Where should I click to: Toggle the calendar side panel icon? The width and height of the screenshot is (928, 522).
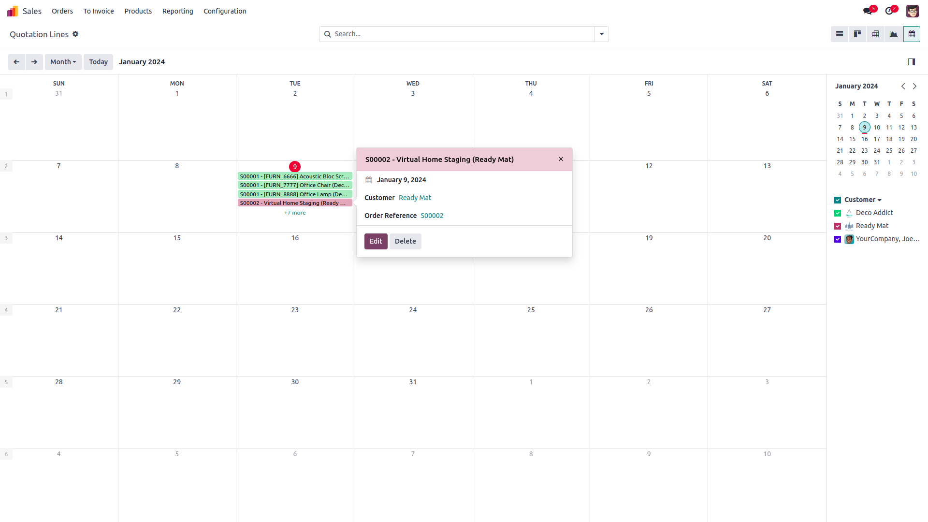[911, 62]
